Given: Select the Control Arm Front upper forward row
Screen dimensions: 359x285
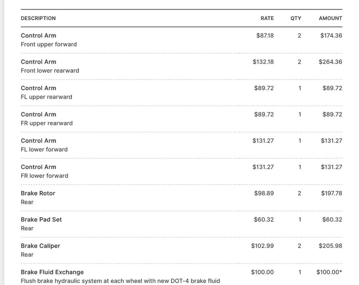Looking at the screenshot, I should [181, 40].
